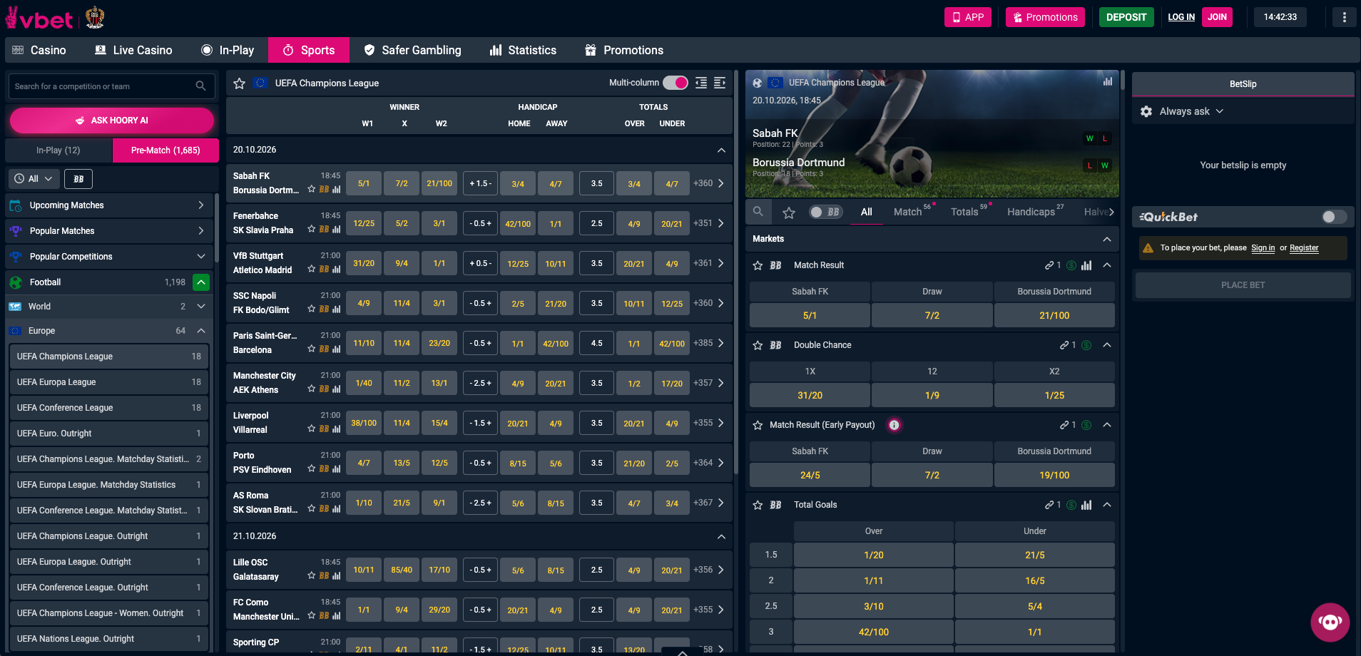Click club crest next to vbet logo
Viewport: 1361px width, 656px height.
click(95, 17)
